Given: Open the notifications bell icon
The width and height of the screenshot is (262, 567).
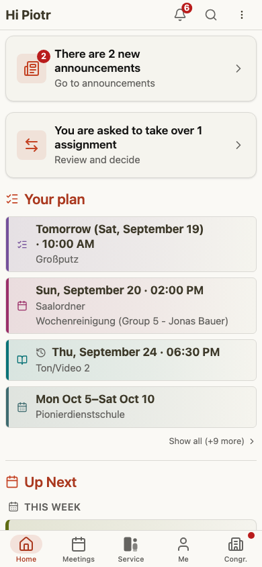Looking at the screenshot, I should 180,15.
